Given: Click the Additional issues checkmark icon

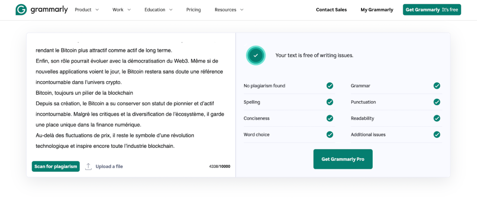Looking at the screenshot, I should (x=436, y=135).
